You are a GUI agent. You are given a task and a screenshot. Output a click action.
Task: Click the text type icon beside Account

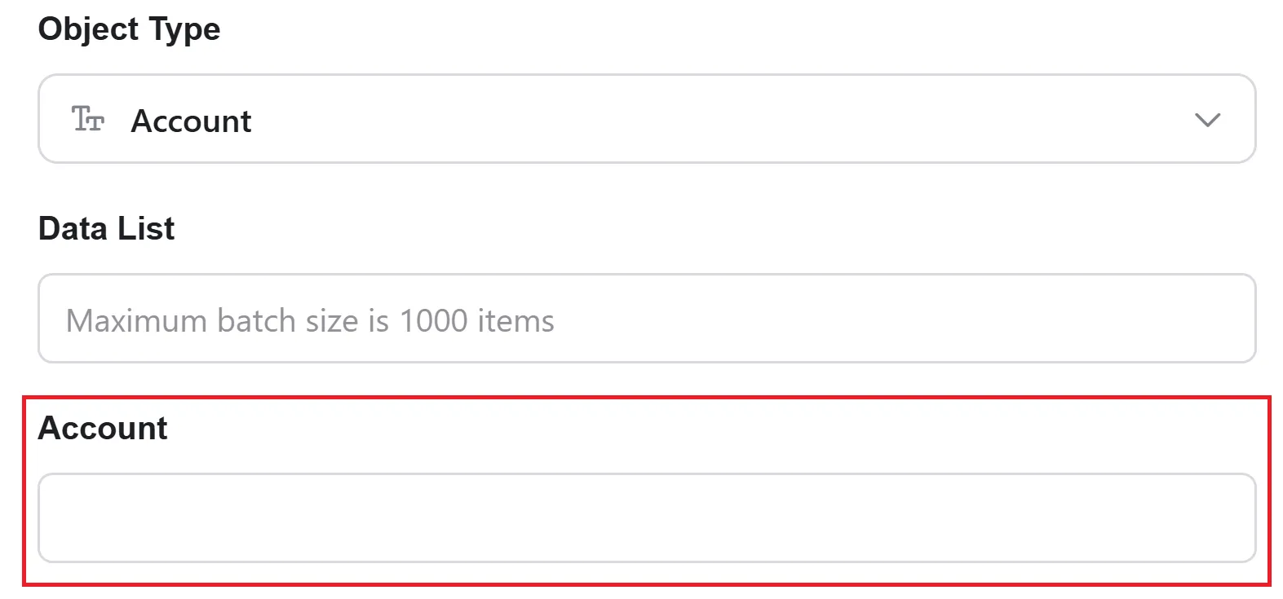click(x=88, y=119)
